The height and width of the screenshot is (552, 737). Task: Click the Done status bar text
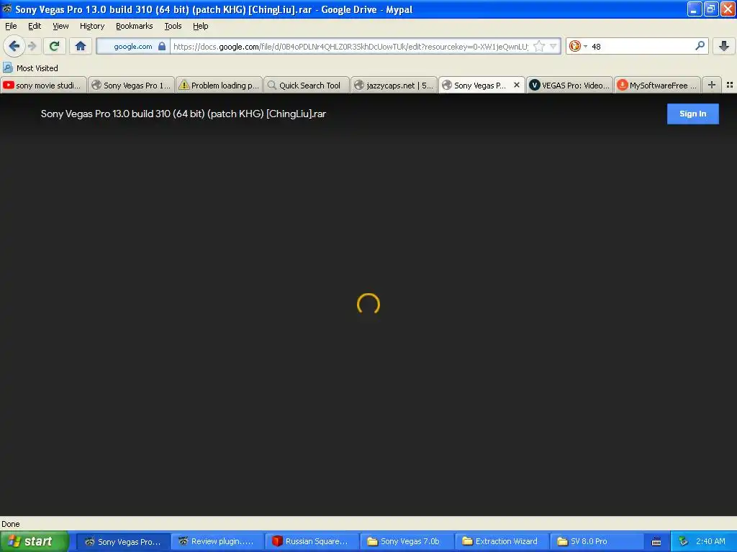click(10, 524)
